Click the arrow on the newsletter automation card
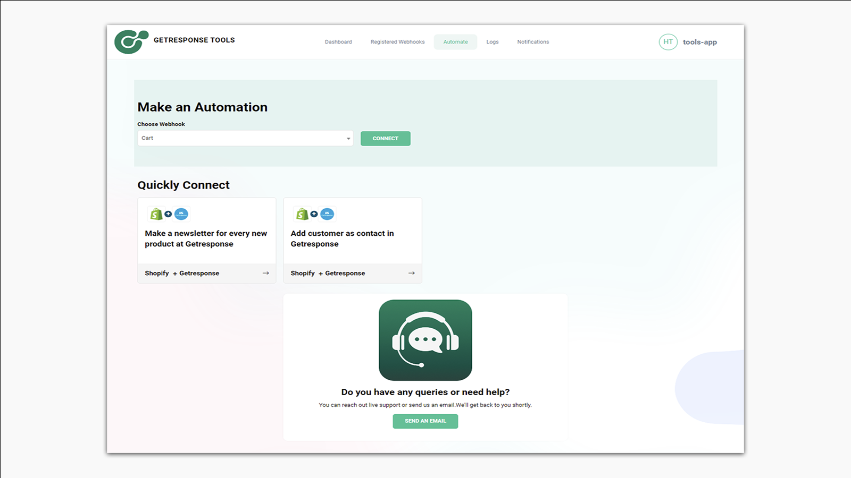The image size is (851, 478). coord(265,273)
